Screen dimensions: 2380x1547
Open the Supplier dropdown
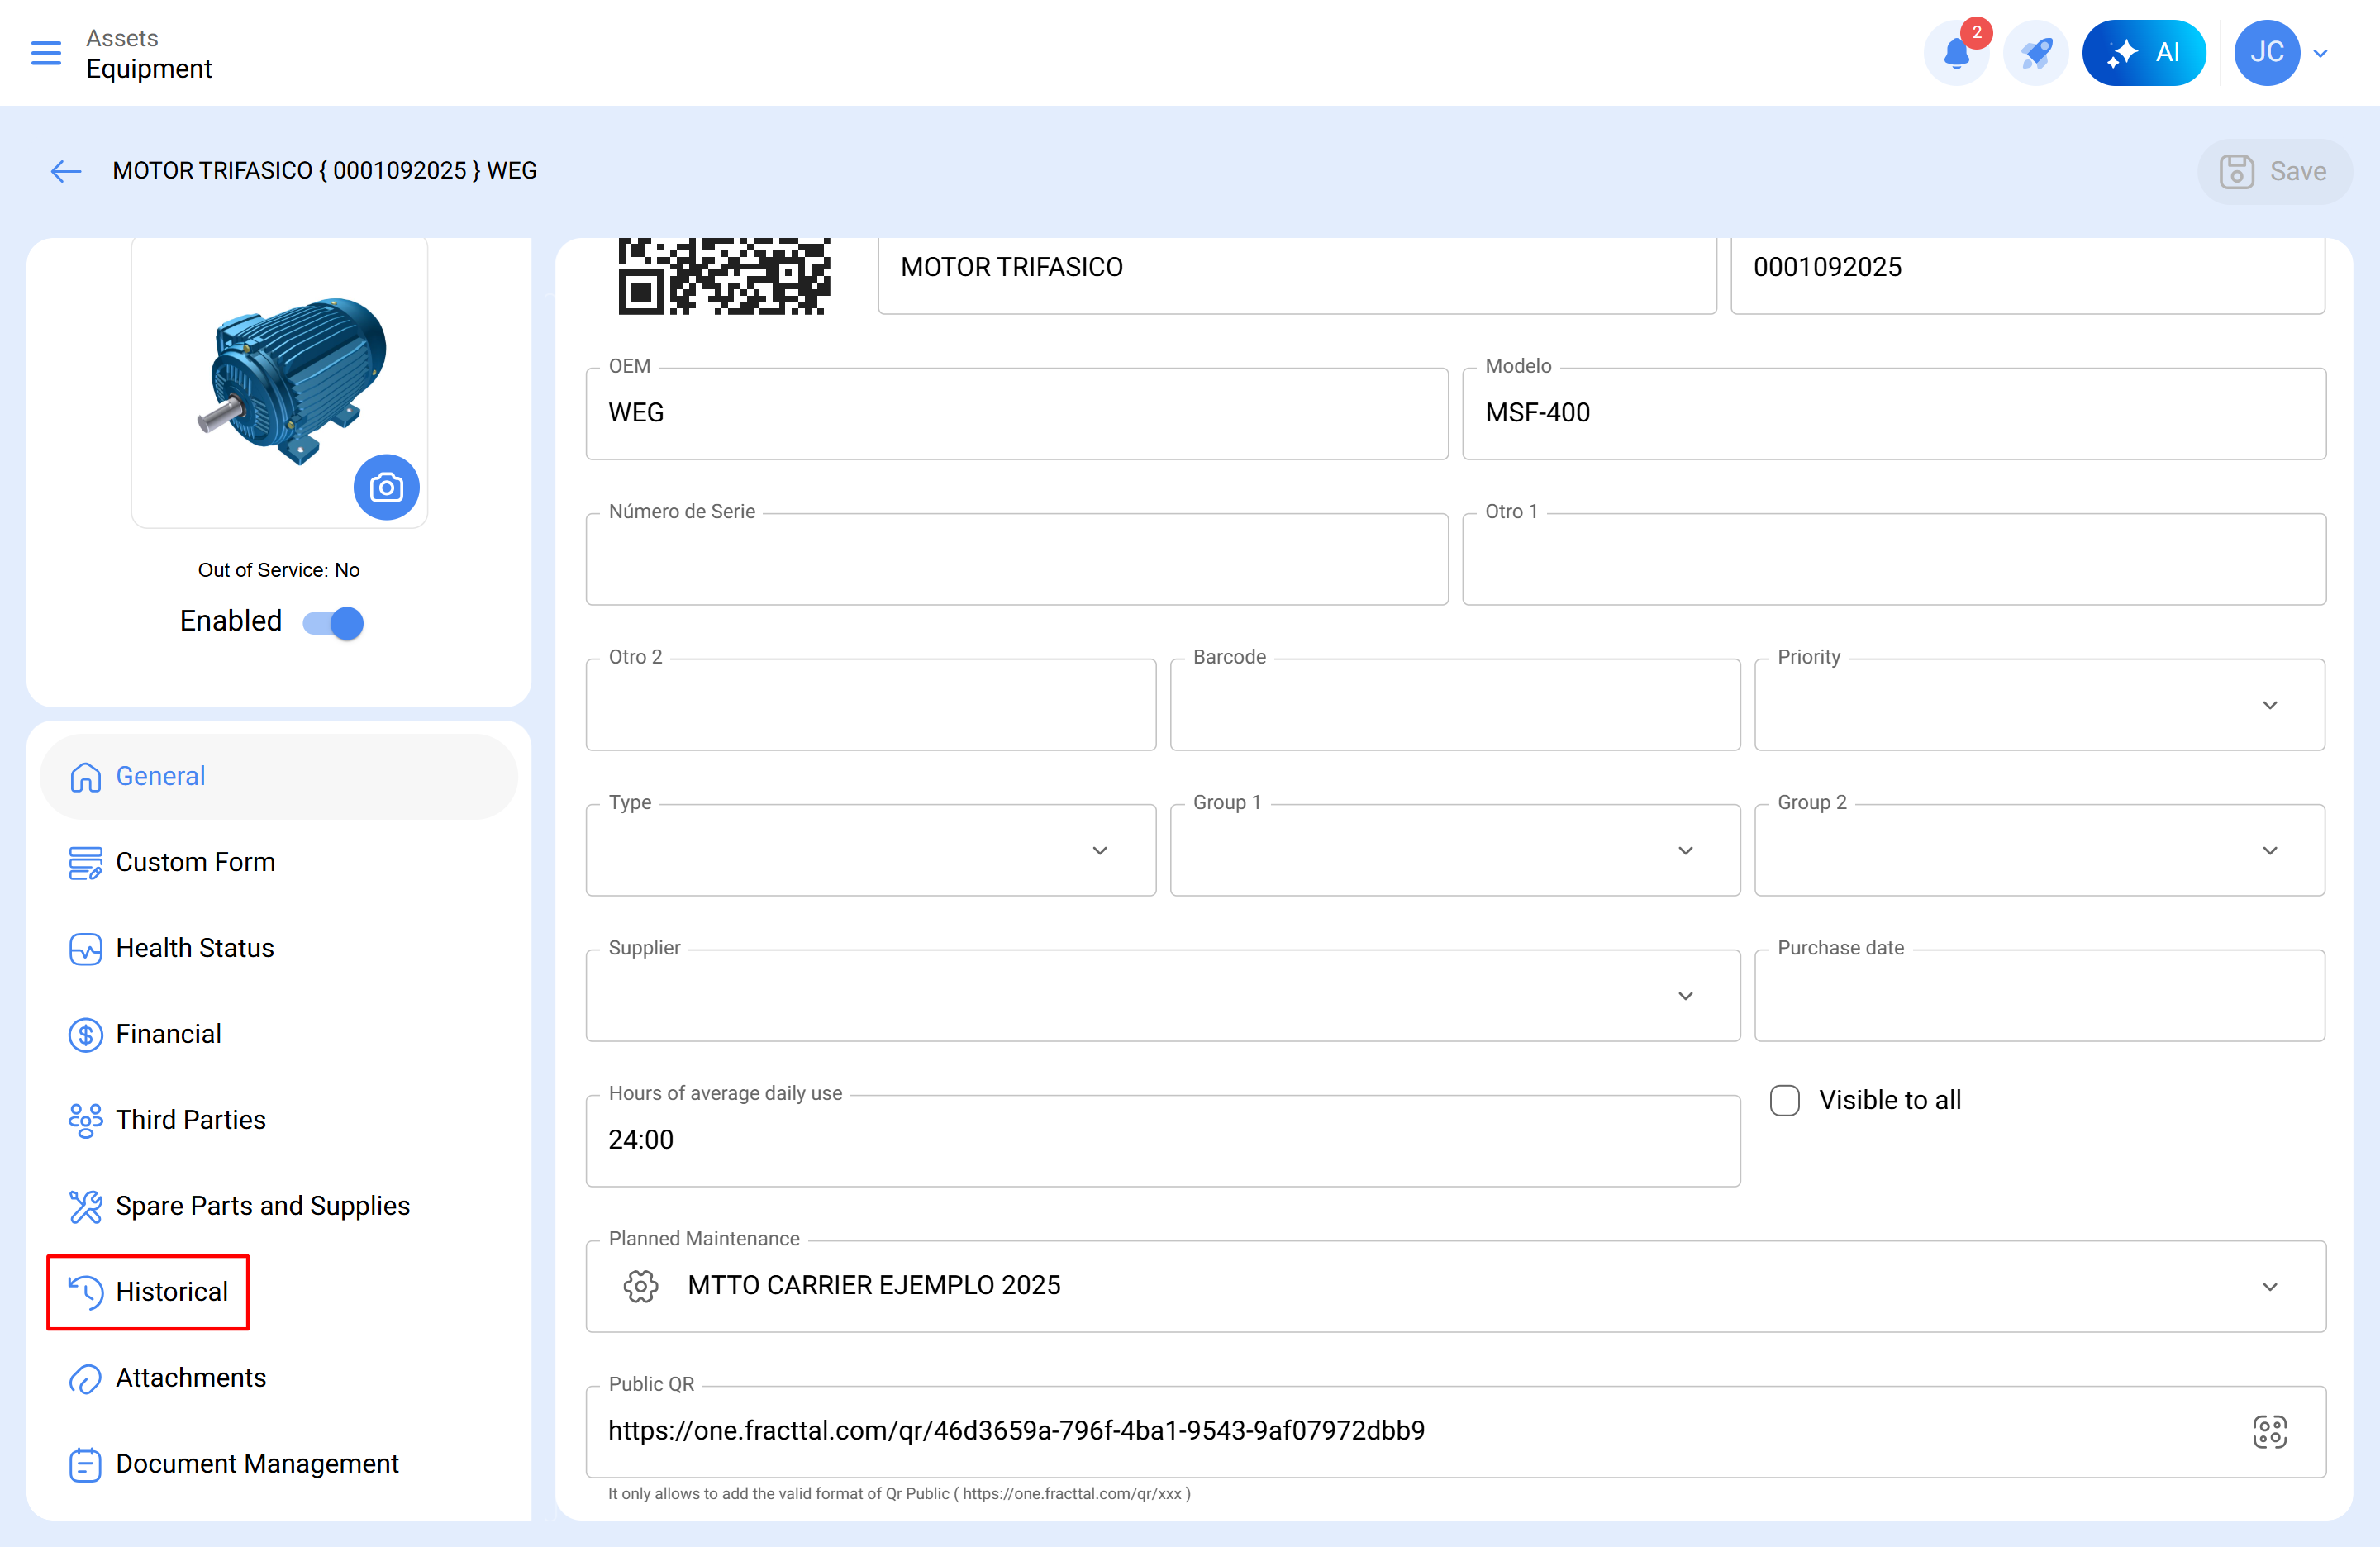click(x=1685, y=996)
